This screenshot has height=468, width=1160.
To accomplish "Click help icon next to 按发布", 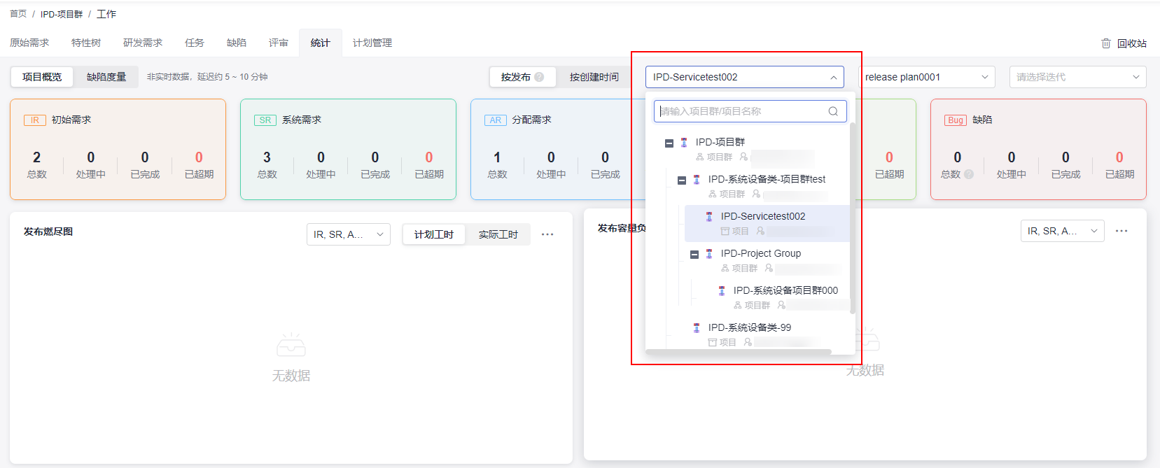I will pyautogui.click(x=539, y=77).
